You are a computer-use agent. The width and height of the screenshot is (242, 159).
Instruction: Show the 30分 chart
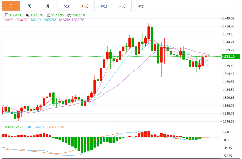[104, 6]
